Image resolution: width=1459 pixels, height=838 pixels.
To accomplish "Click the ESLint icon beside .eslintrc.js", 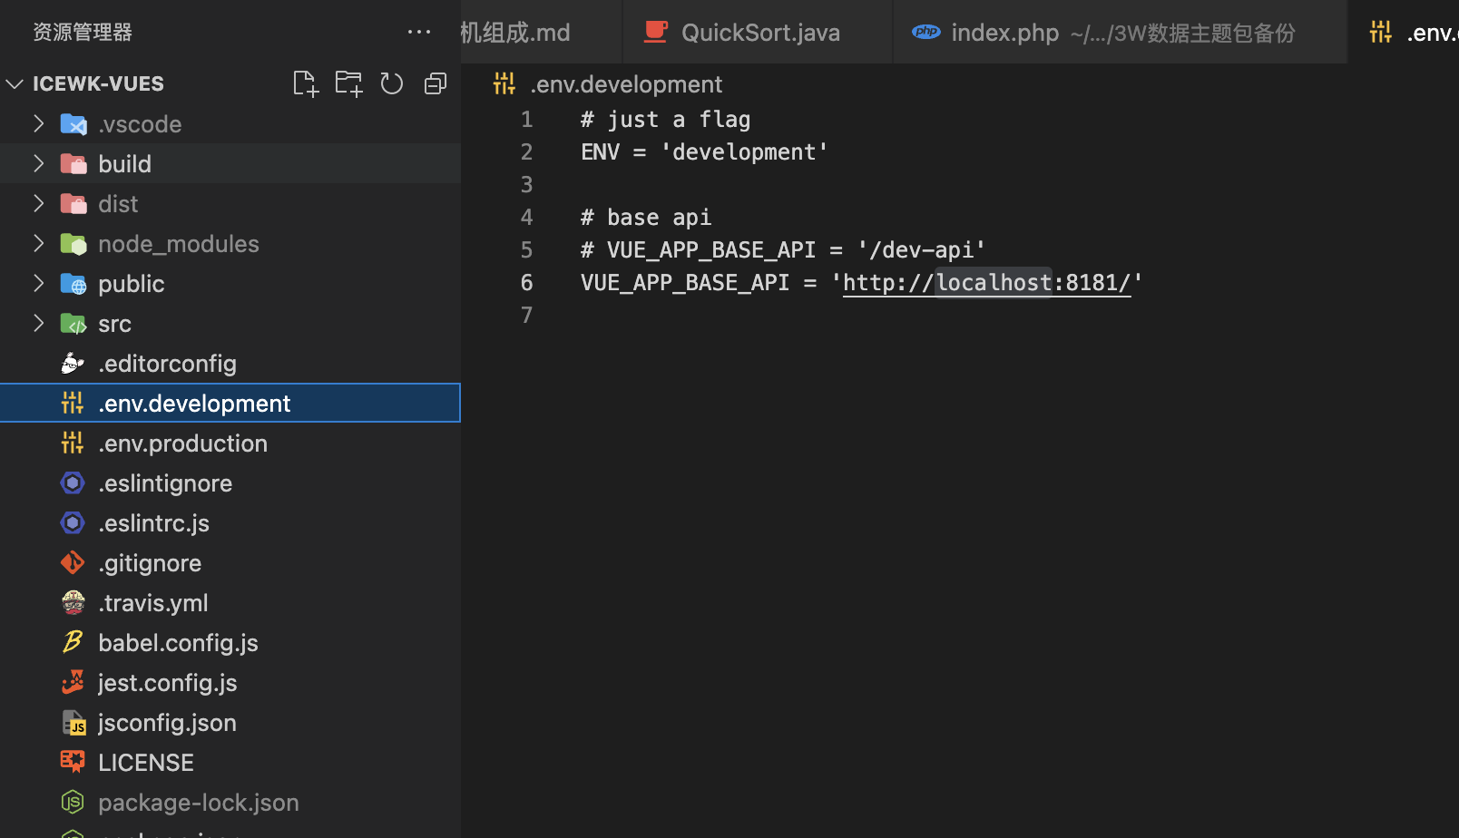I will tap(73, 523).
